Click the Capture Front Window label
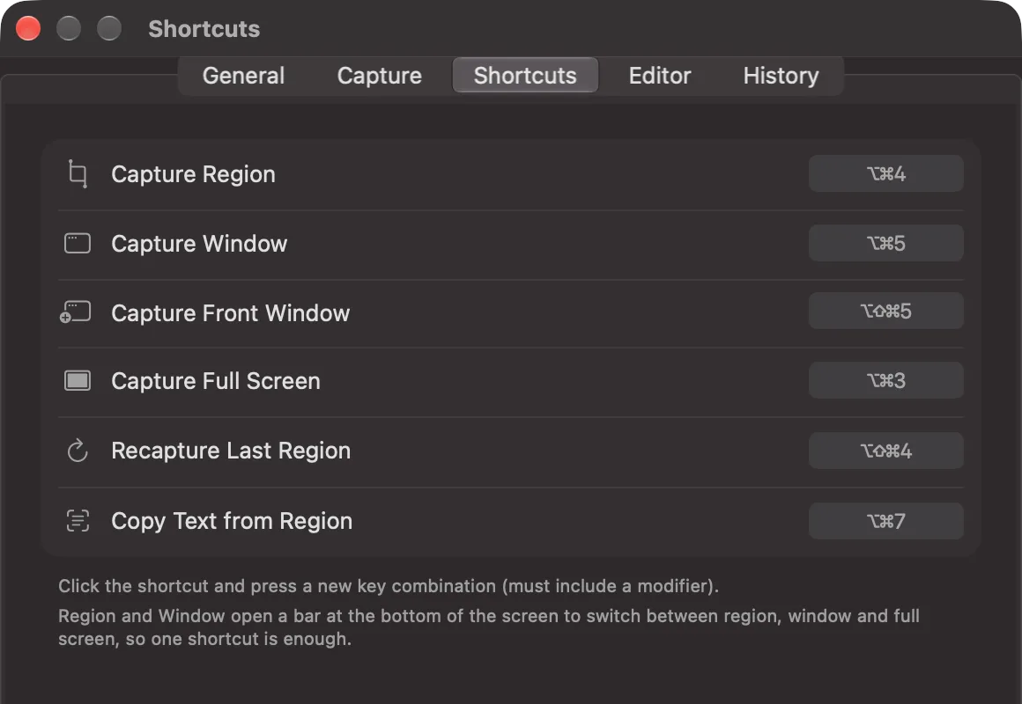 coord(230,313)
